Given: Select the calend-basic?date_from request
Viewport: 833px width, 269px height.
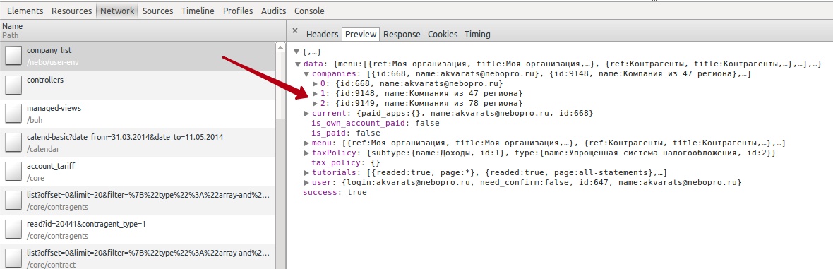Looking at the screenshot, I should pos(138,143).
